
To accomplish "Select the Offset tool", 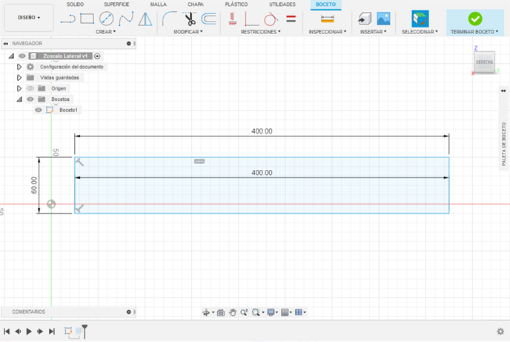I will [208, 19].
